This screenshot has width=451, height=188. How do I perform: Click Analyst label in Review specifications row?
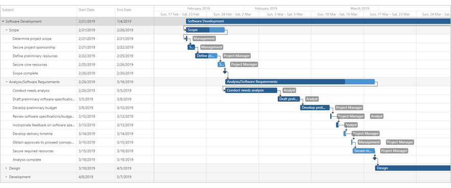tap(377, 116)
